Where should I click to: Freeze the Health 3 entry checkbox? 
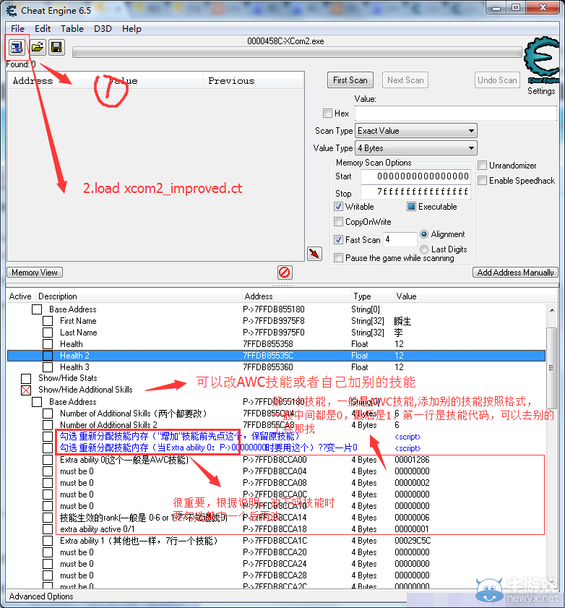[48, 367]
